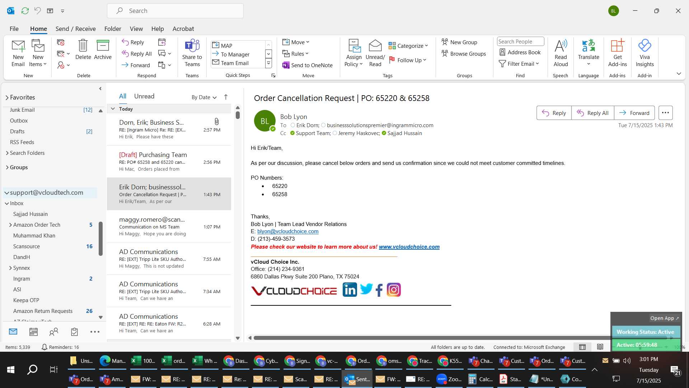
Task: Expand the Amazon Order Tech folder
Action: [x=10, y=225]
